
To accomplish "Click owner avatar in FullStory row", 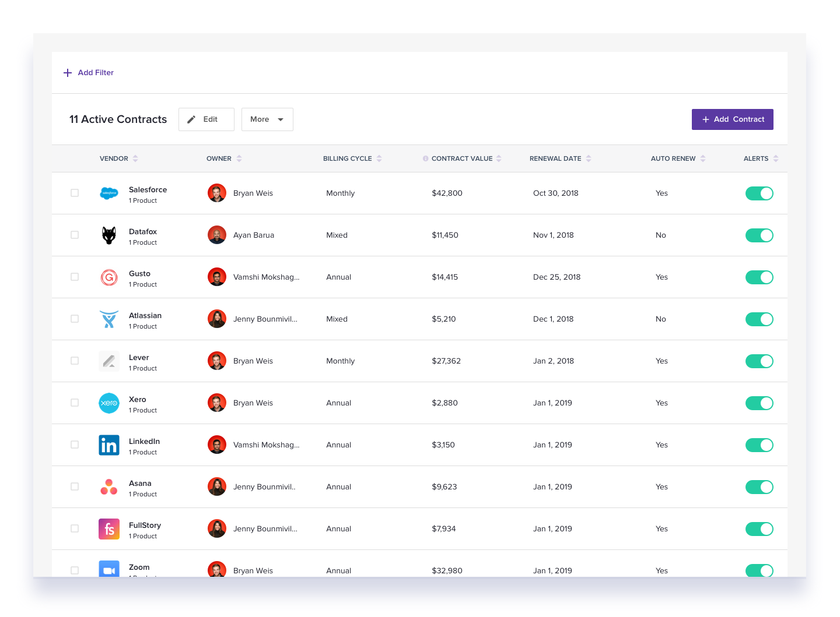I will [x=217, y=529].
